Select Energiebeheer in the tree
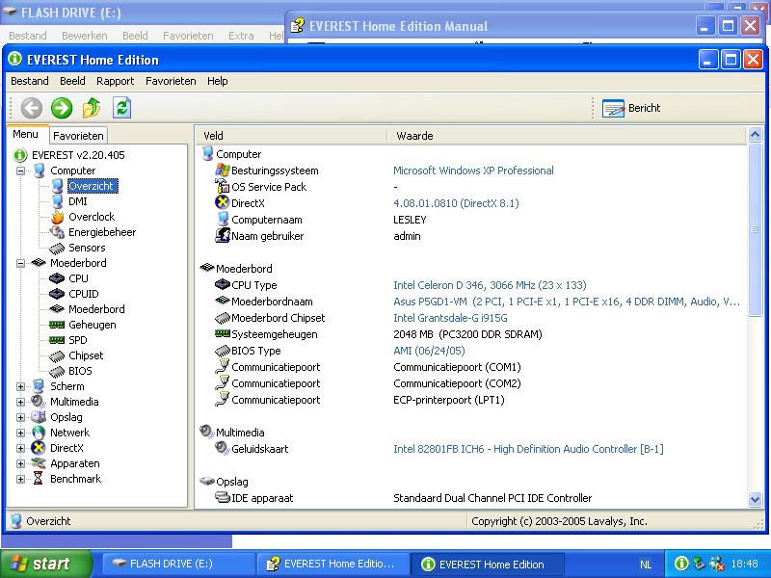This screenshot has width=771, height=578. tap(102, 232)
